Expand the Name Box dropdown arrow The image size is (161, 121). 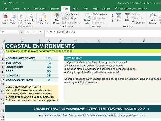17,32
